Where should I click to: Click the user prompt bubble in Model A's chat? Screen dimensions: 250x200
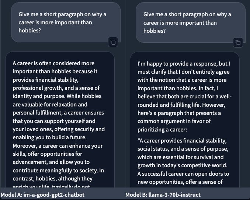point(63,23)
